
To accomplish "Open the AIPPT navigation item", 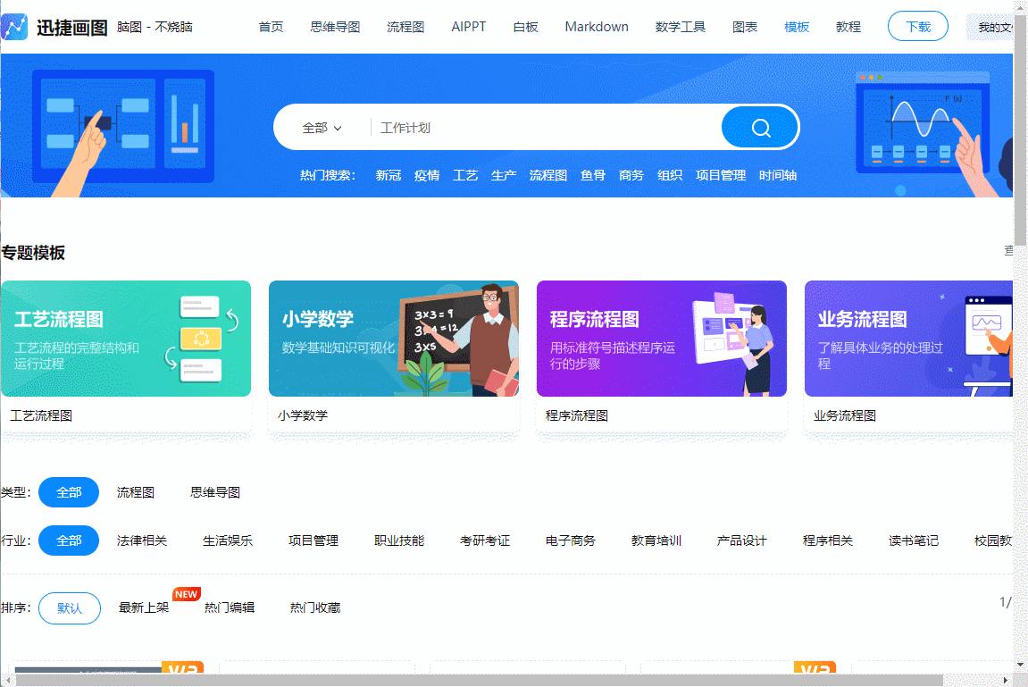I will [469, 27].
